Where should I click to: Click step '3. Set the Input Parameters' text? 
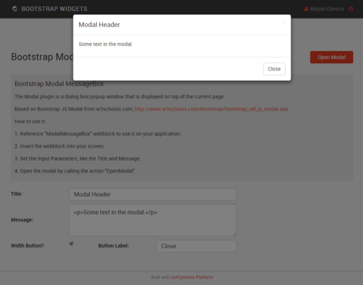click(x=78, y=158)
